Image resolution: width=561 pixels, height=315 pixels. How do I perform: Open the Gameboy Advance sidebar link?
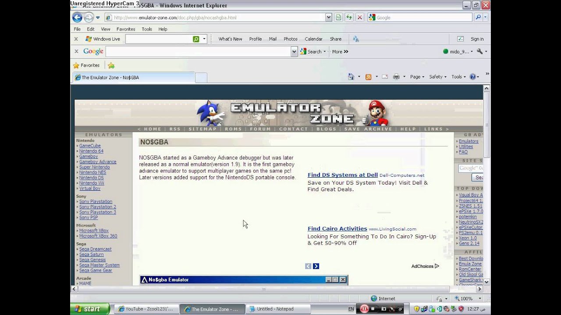98,162
